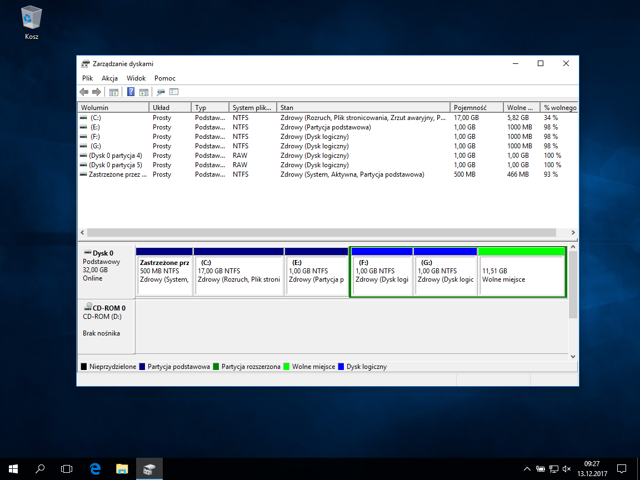This screenshot has width=640, height=480.
Task: Select the Zastrzeżone 500 MB partition block
Action: 164,272
